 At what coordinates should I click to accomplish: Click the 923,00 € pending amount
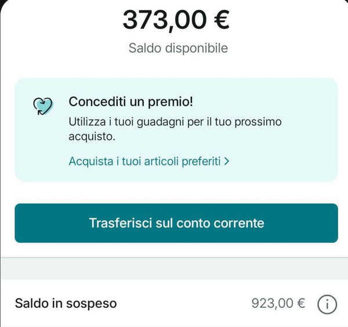coord(278,303)
